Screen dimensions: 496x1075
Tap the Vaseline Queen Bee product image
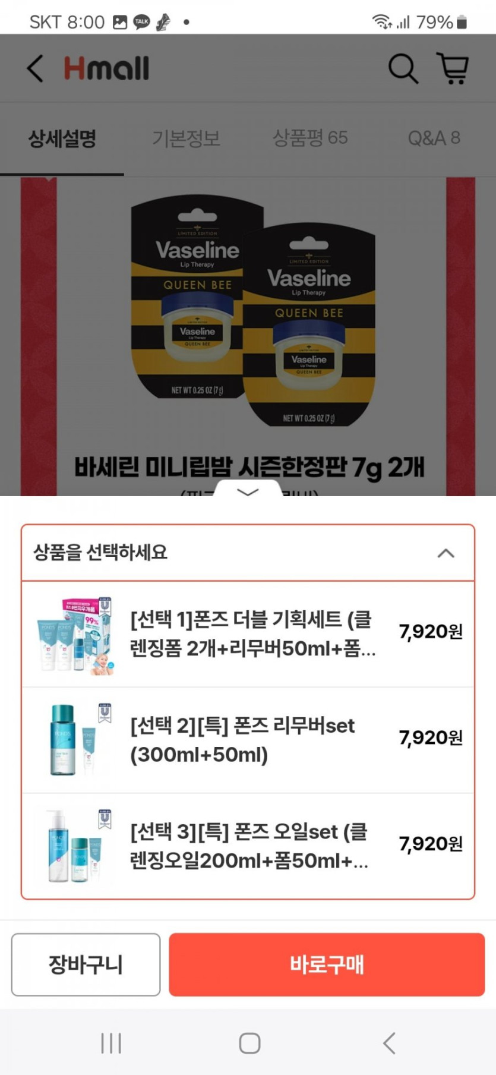253,310
